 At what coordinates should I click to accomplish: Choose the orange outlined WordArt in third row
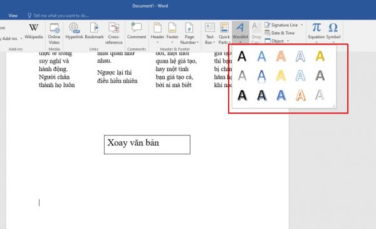click(x=300, y=95)
